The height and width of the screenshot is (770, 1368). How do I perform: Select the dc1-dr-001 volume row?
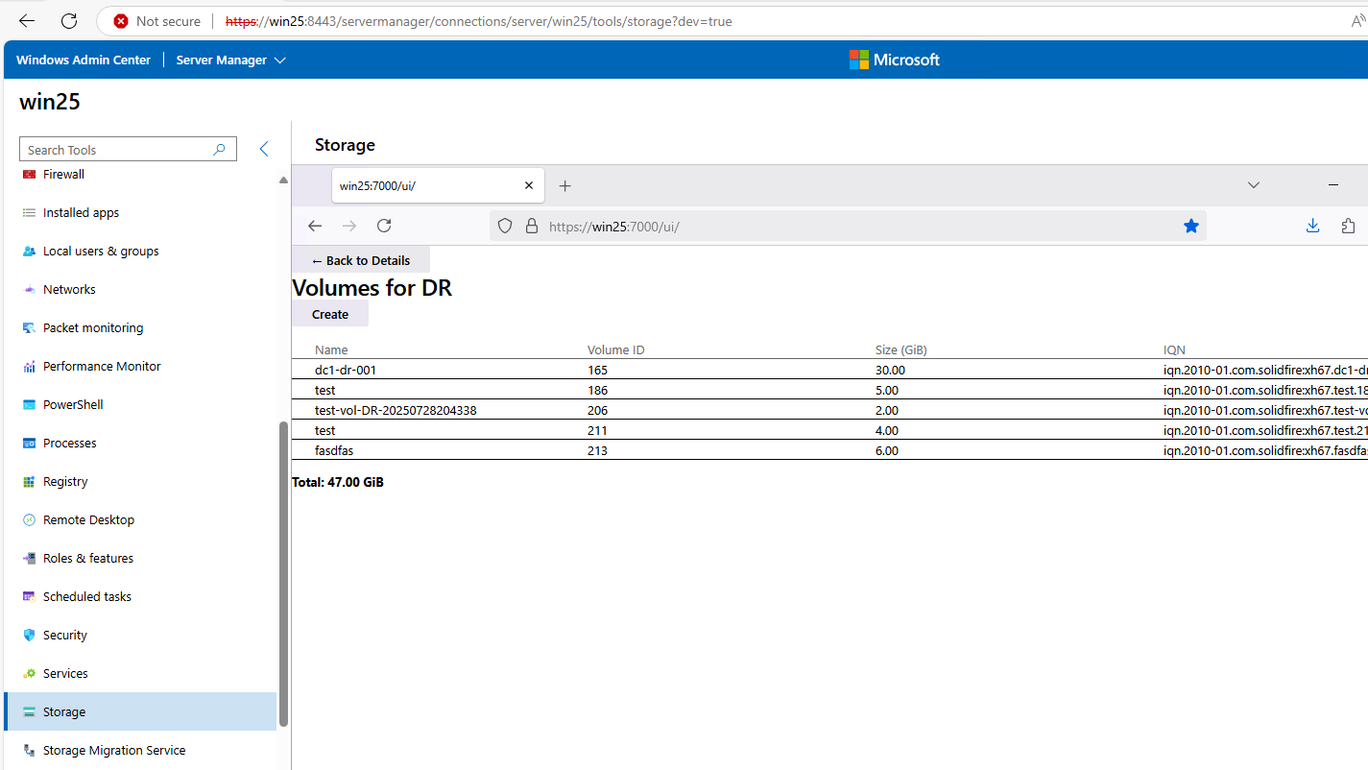click(x=829, y=370)
